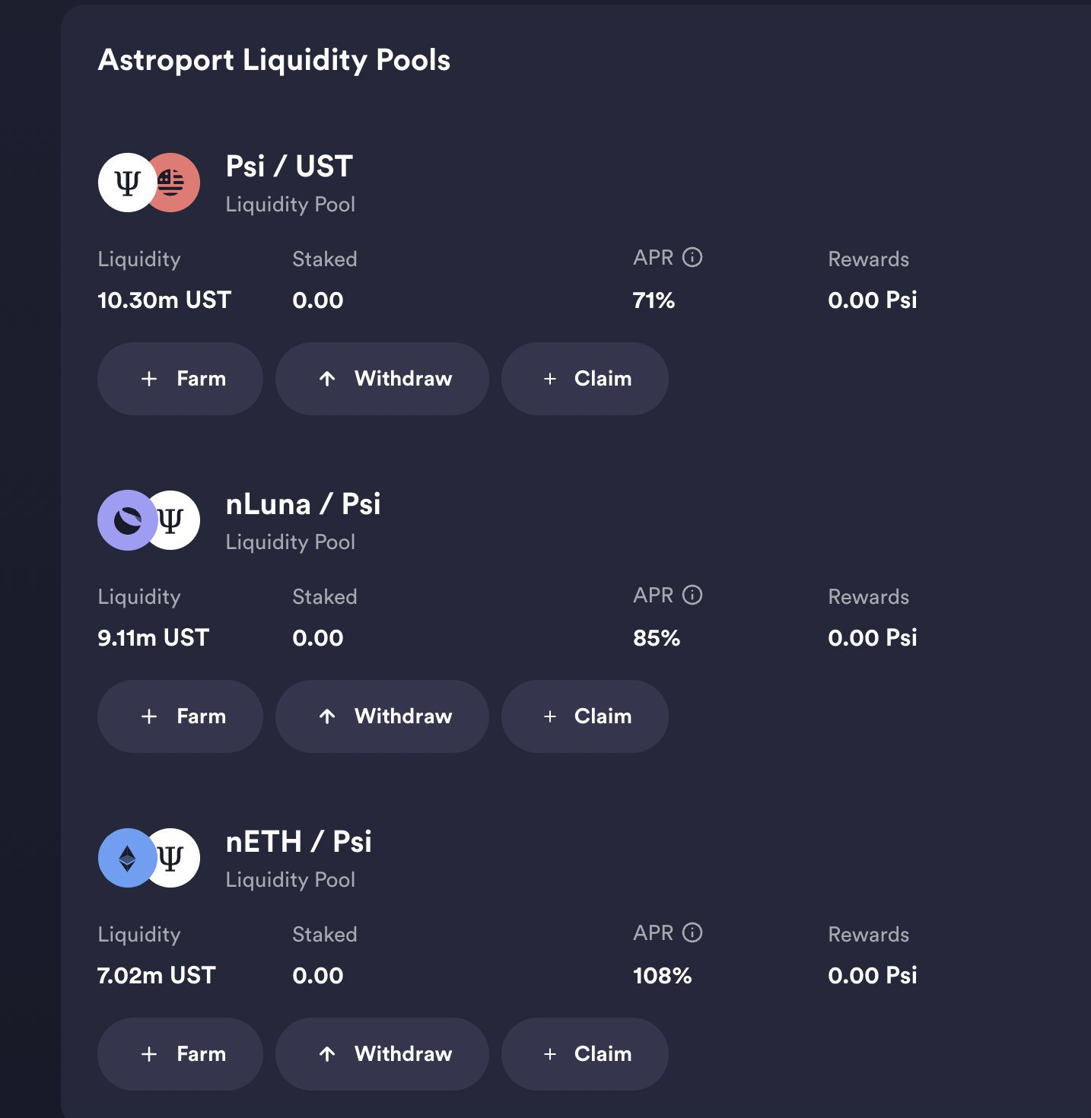Claim rewards from Psi / UST pool
This screenshot has width=1091, height=1118.
pyautogui.click(x=585, y=379)
